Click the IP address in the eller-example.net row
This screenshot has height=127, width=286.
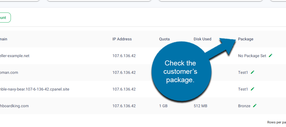coord(124,56)
